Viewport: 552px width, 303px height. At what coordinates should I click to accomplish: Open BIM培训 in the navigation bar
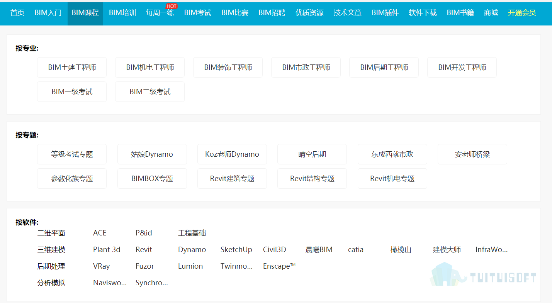tap(122, 13)
